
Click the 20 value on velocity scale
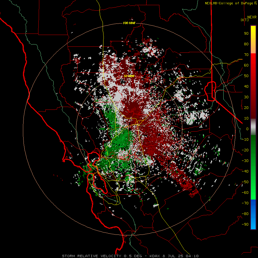[x=246, y=107]
